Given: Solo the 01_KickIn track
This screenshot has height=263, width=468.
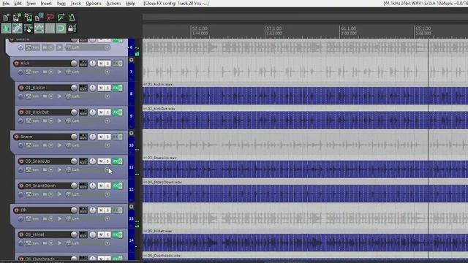Looking at the screenshot, I should point(107,88).
